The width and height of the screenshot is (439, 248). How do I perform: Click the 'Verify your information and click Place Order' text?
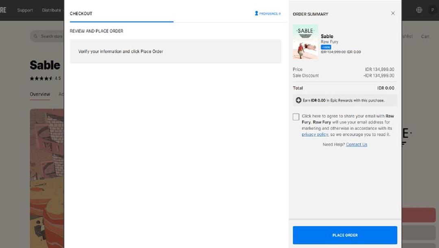click(121, 52)
